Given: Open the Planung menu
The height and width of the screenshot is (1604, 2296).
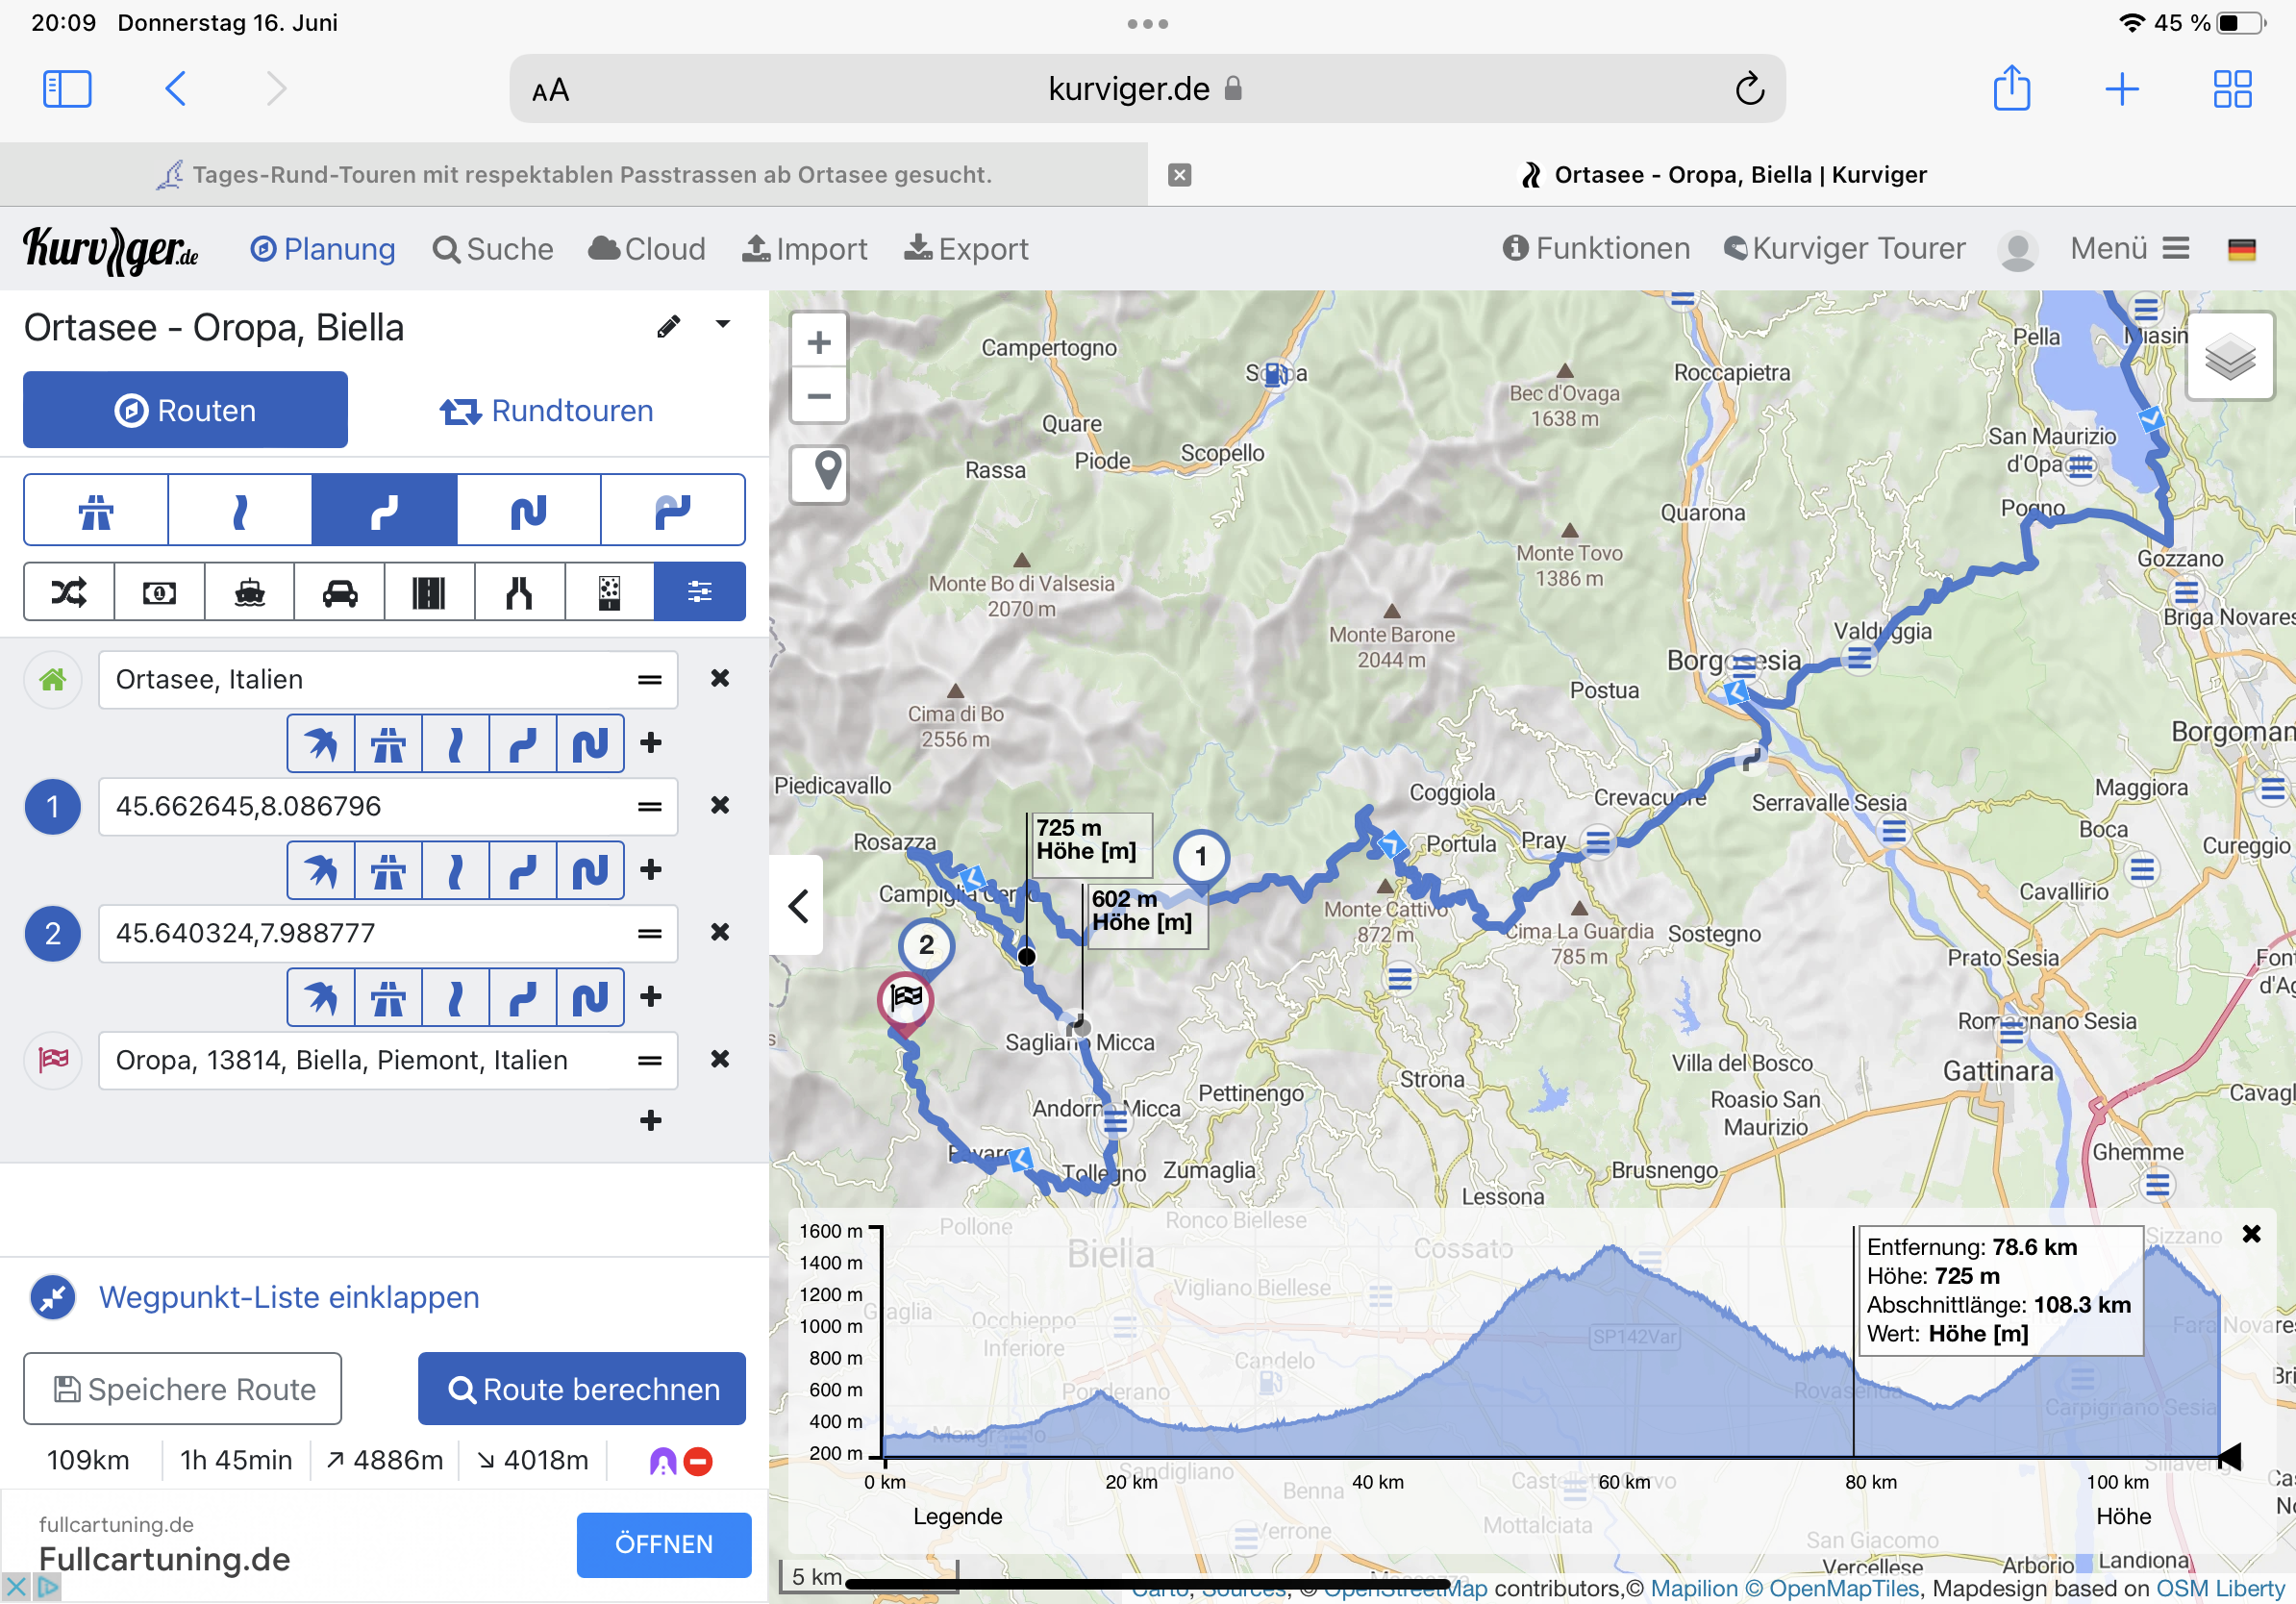Looking at the screenshot, I should 322,249.
